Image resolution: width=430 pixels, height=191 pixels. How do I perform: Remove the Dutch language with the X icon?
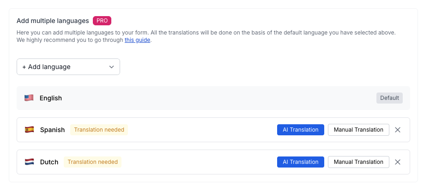[x=398, y=162]
